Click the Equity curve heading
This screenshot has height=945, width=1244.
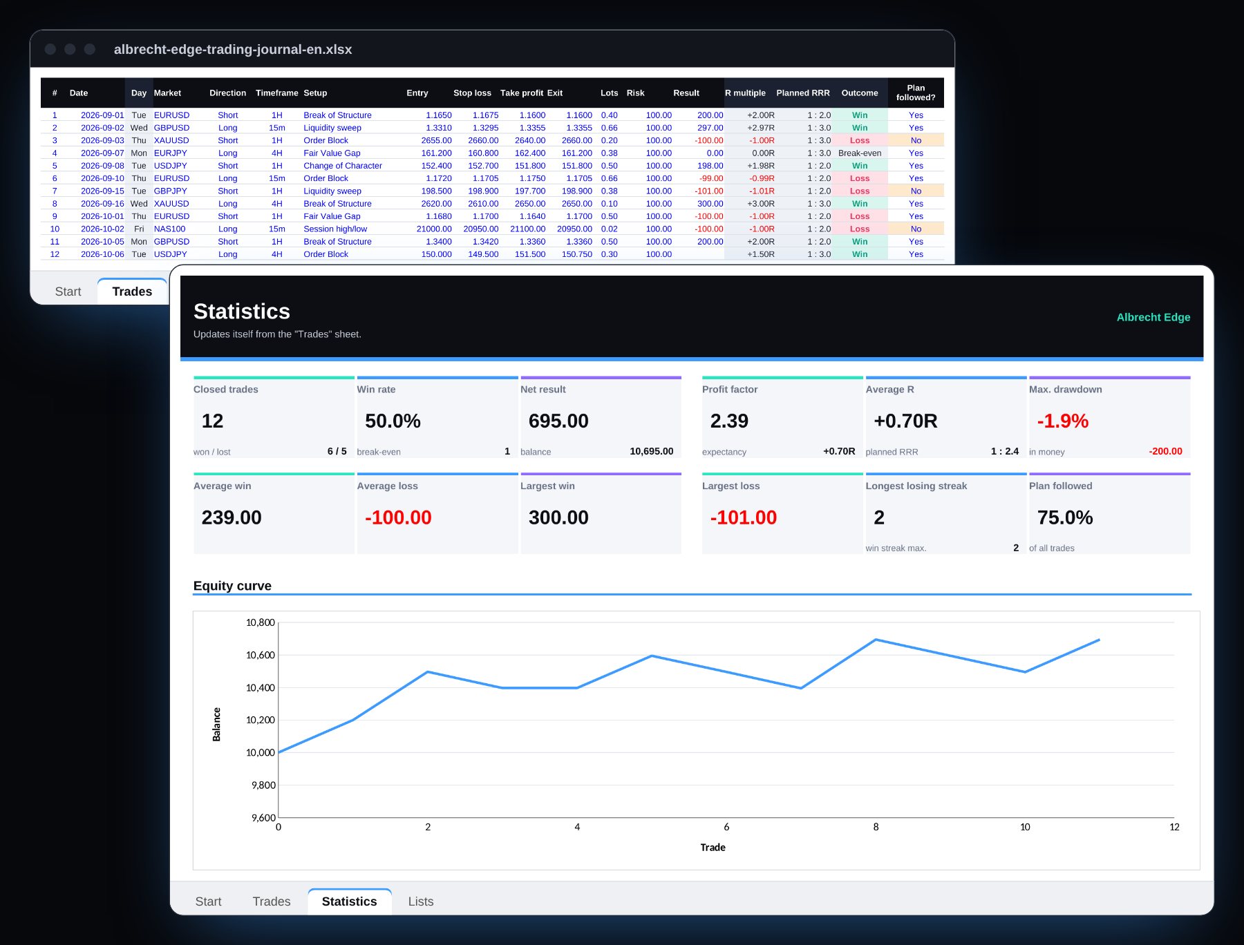pos(232,586)
